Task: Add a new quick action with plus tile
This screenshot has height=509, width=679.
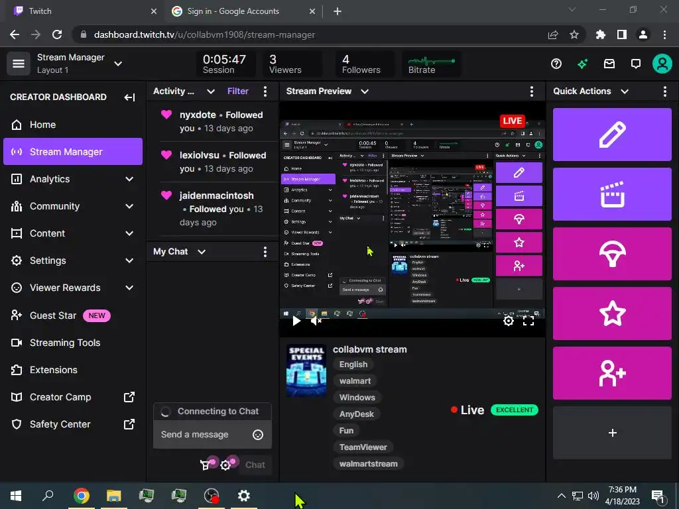Action: pos(612,432)
